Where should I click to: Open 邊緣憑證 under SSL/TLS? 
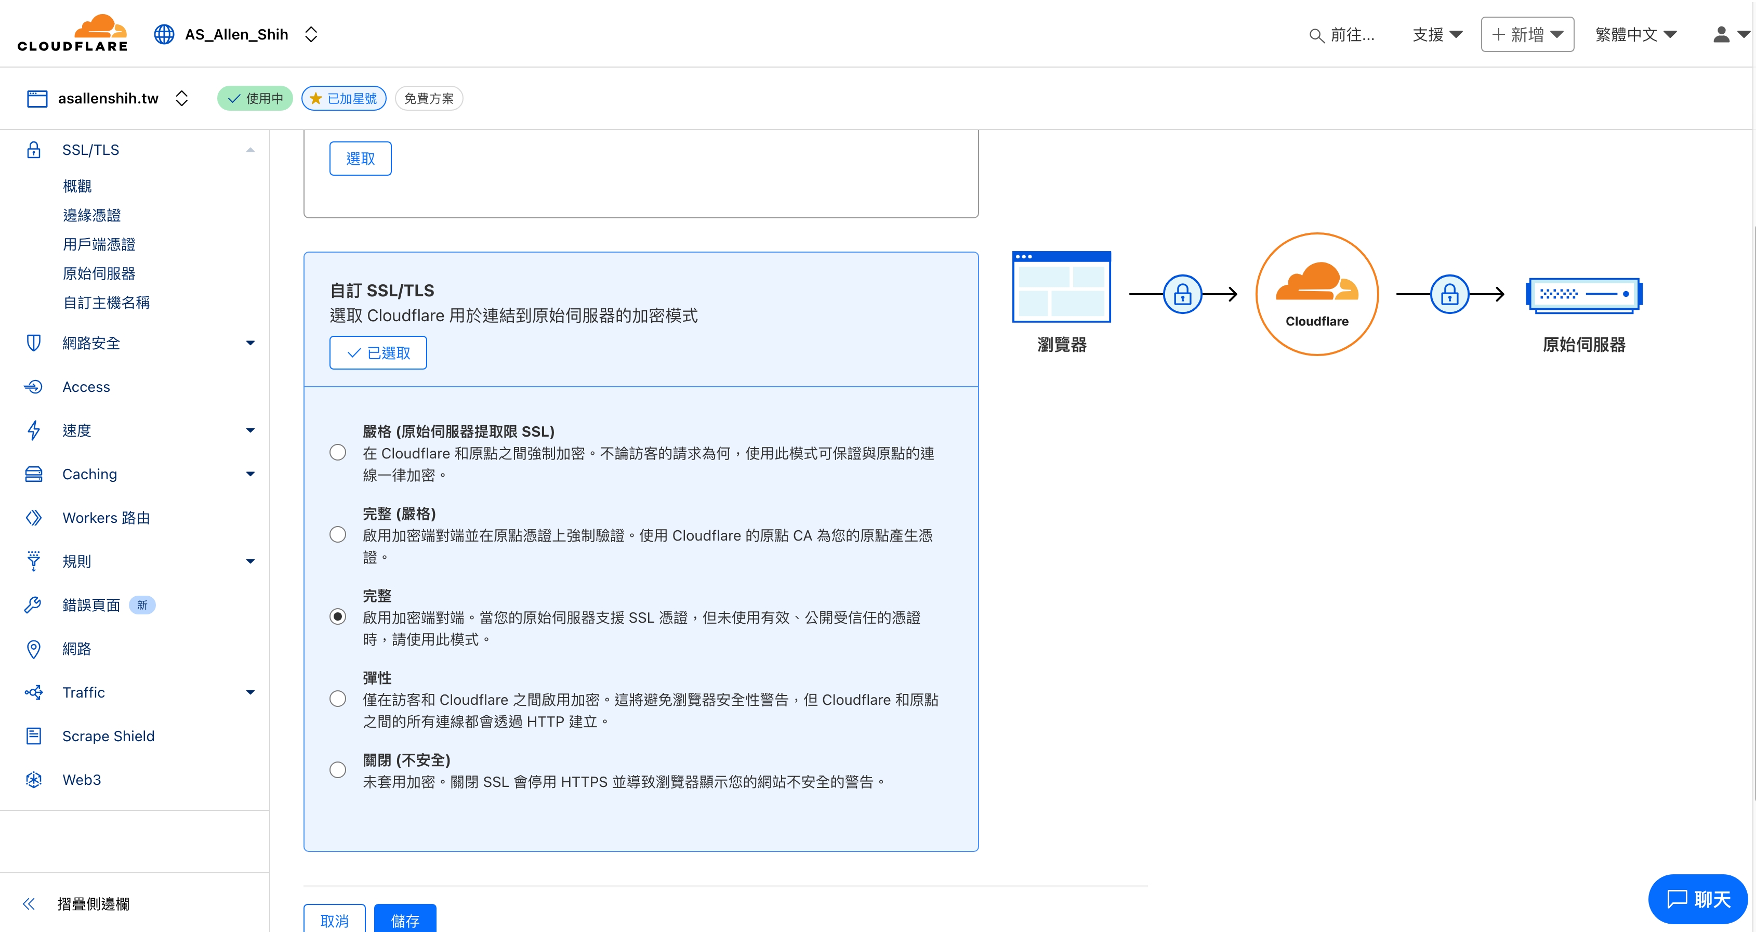coord(92,215)
